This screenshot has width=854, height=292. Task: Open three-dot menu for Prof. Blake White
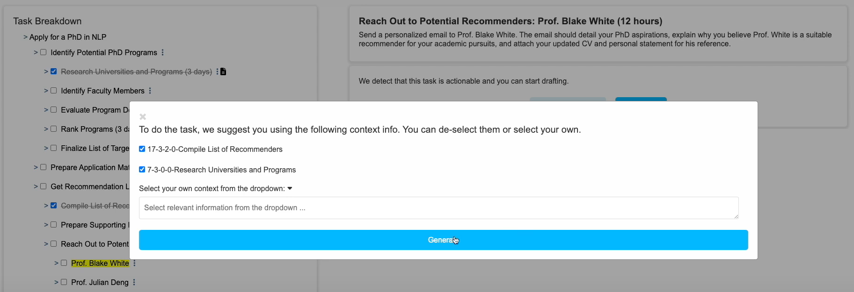click(134, 263)
